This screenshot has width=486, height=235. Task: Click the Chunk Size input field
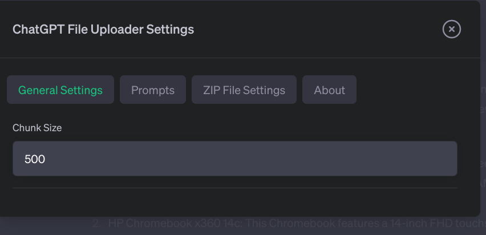pos(235,159)
